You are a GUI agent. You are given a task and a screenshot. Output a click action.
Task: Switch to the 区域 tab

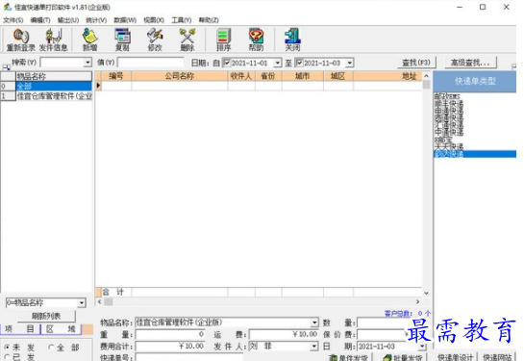click(x=61, y=329)
